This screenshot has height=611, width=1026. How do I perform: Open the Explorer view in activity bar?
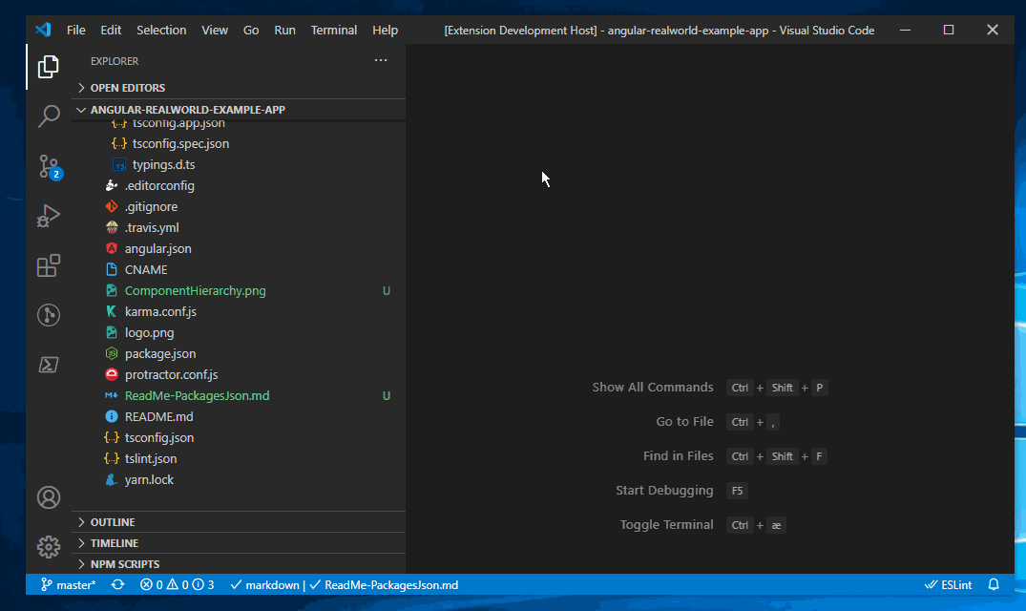point(49,67)
